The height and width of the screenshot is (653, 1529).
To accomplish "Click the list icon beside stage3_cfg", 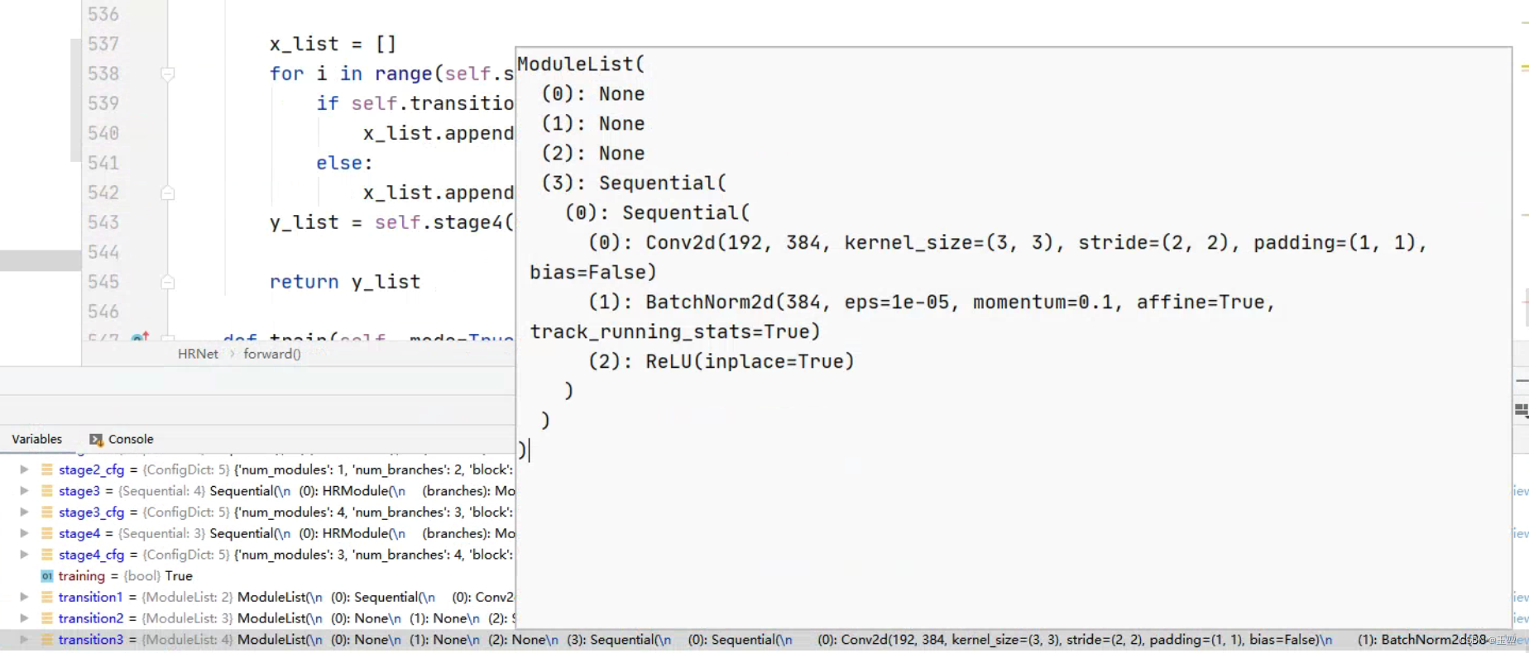I will pyautogui.click(x=47, y=512).
